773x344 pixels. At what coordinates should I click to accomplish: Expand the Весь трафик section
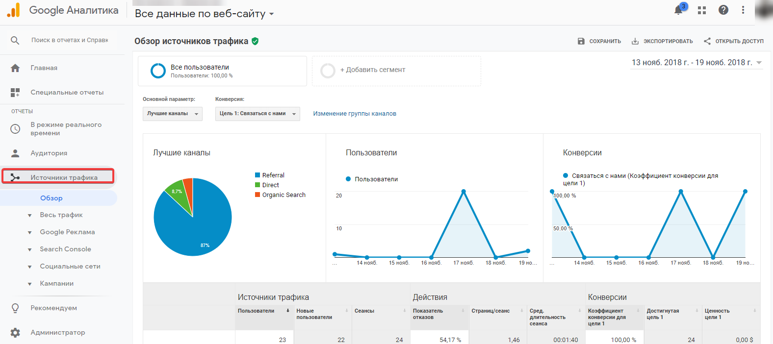[x=61, y=215]
